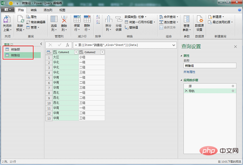Delete the 导航 step with X icon

186,91
